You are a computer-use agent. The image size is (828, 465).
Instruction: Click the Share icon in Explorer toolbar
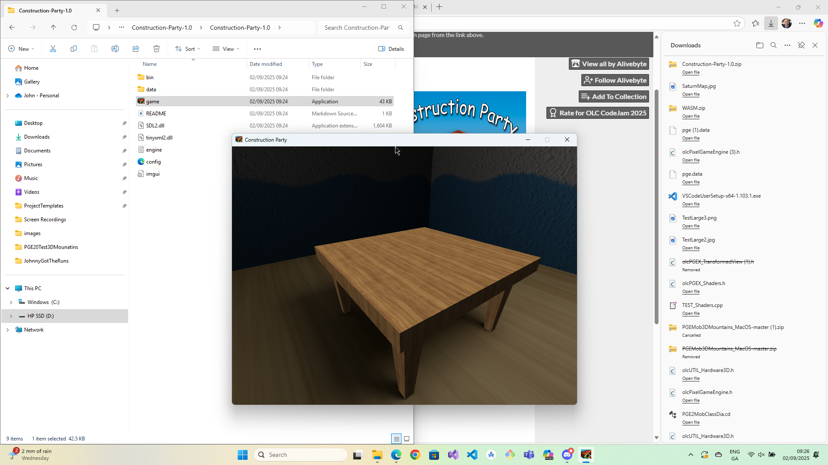[x=136, y=49]
